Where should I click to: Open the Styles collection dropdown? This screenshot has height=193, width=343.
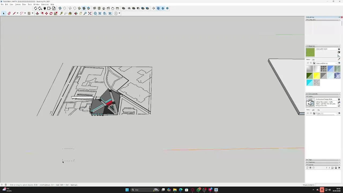pyautogui.click(x=327, y=113)
